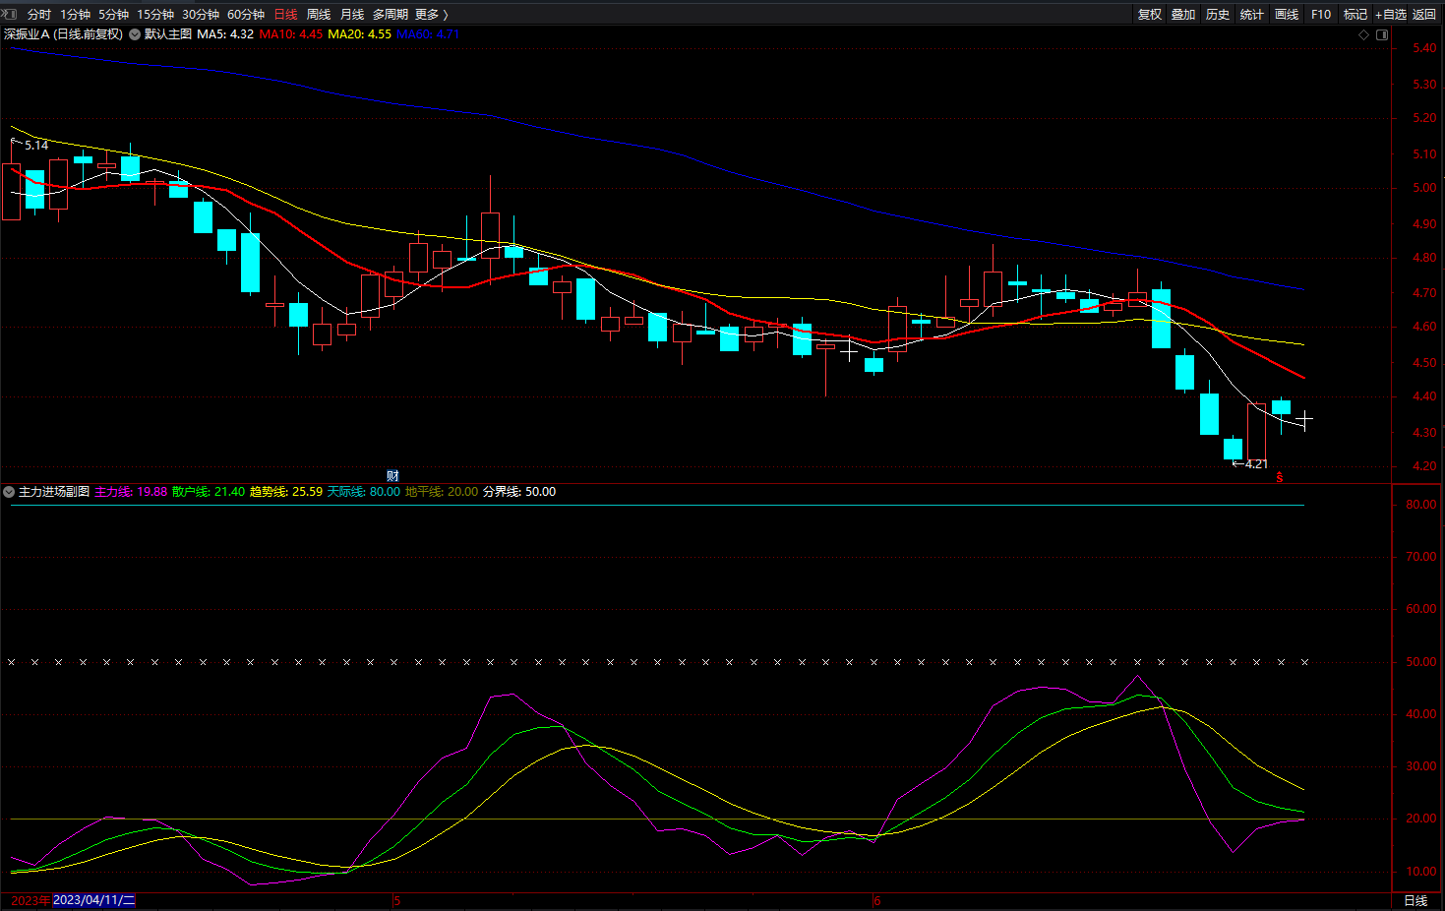
Task: Switch to the 周线 weekly chart tab
Action: pyautogui.click(x=319, y=14)
